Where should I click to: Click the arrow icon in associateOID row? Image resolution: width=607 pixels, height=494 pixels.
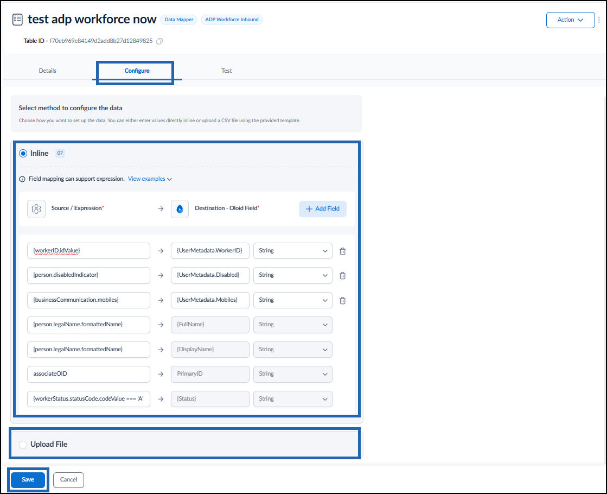point(161,374)
